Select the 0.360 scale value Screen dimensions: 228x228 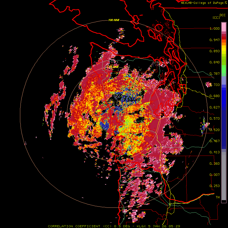point(215,163)
